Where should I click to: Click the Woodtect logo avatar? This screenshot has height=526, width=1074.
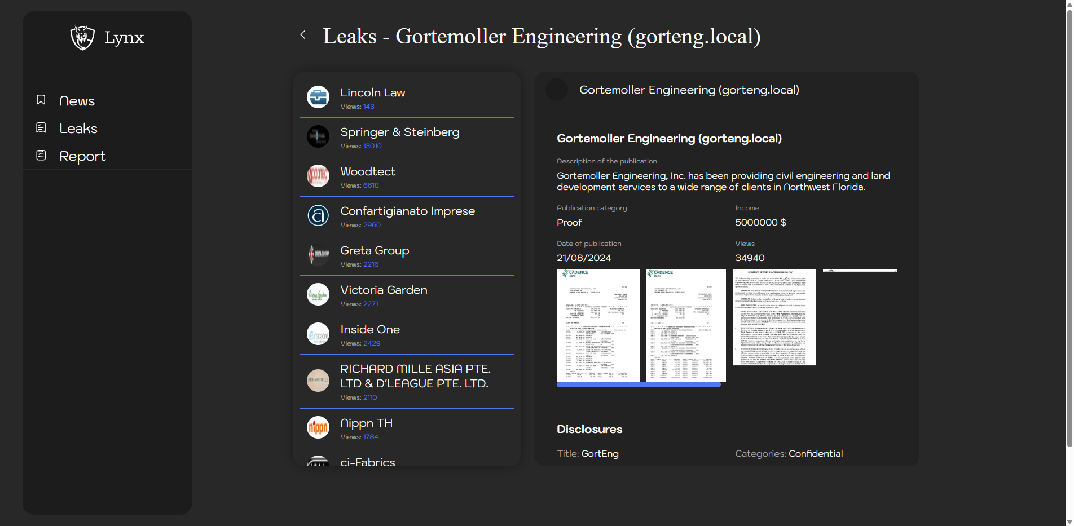coord(318,176)
